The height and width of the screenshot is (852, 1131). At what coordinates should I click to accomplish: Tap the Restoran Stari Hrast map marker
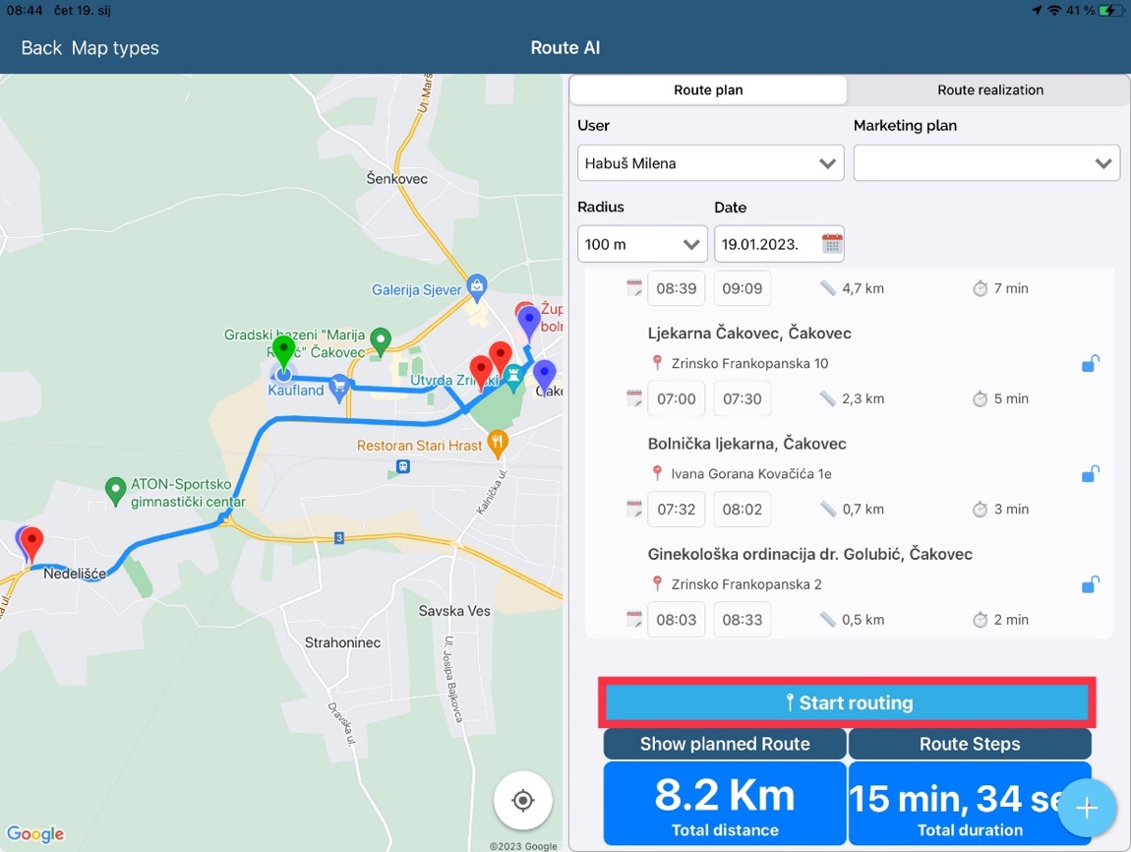499,444
